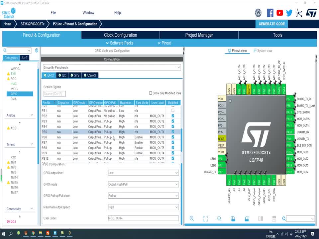Collapse the Timers category
319x239 pixels.
32,144
